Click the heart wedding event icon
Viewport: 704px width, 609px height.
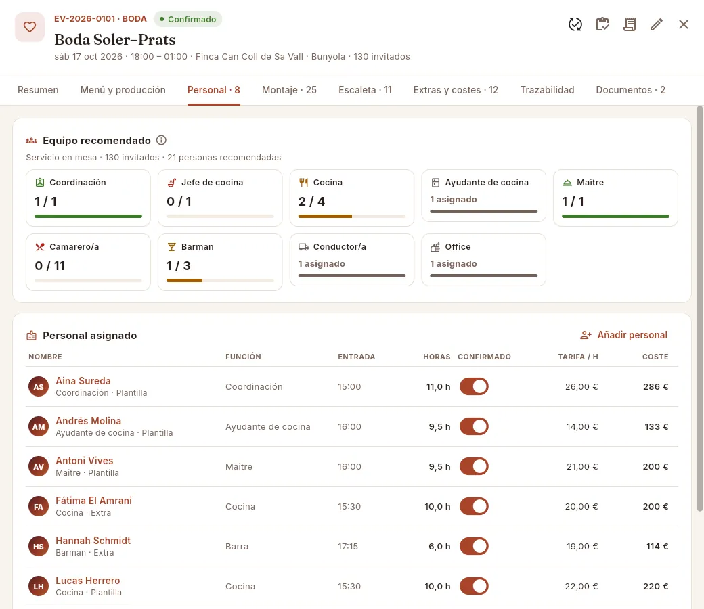[30, 27]
